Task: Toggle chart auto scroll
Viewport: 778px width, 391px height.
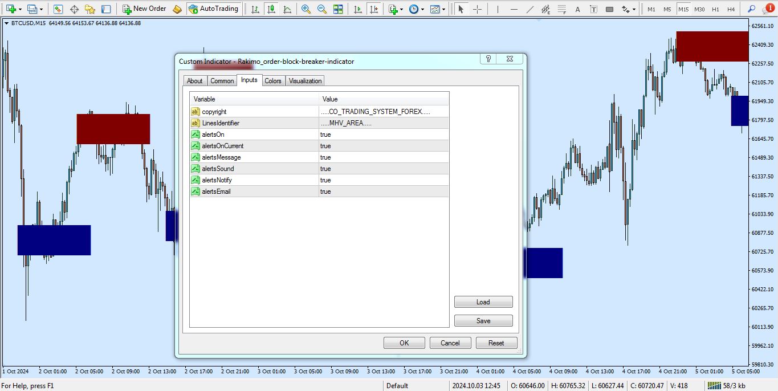Action: click(x=358, y=9)
